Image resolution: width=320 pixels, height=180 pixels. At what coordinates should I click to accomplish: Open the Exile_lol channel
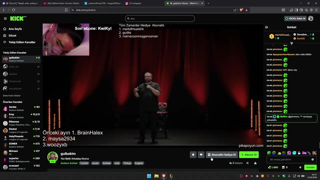tap(21, 67)
